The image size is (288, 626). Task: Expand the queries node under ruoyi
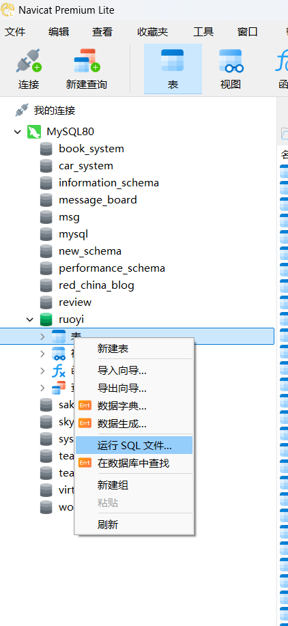42,388
